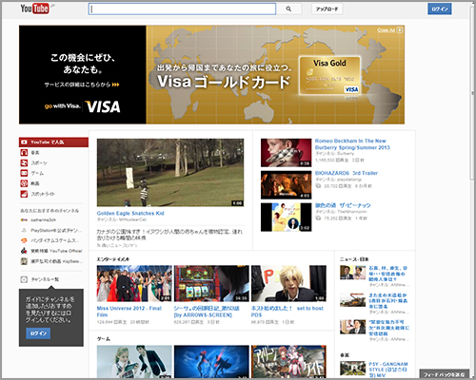Click the チャンネル一覧 plus icon
The height and width of the screenshot is (380, 476).
[x=24, y=279]
